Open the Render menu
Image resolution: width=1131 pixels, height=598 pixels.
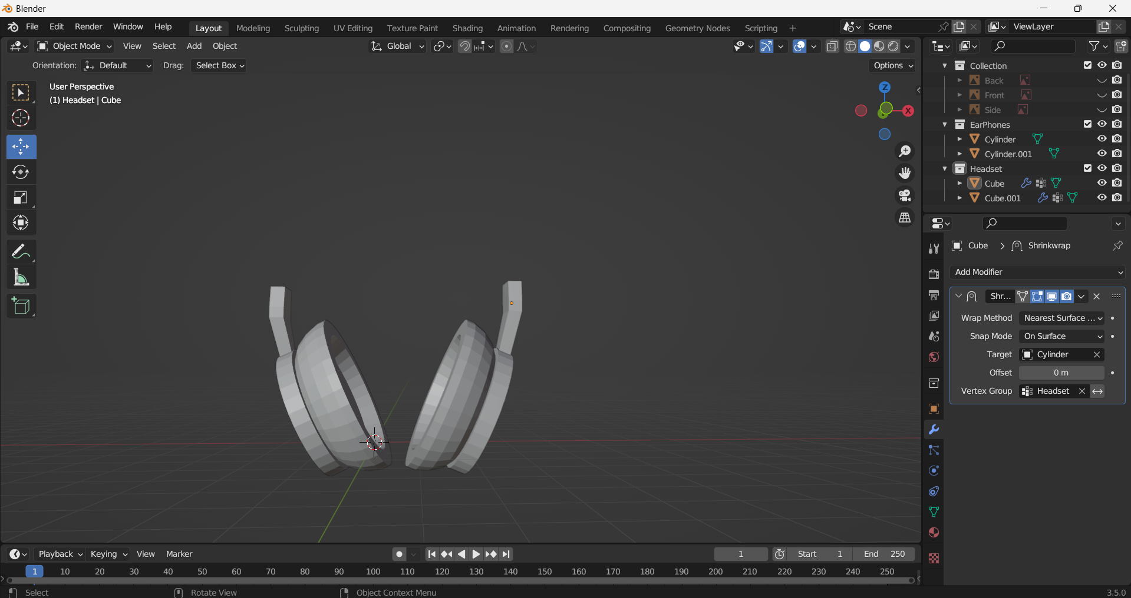click(88, 27)
